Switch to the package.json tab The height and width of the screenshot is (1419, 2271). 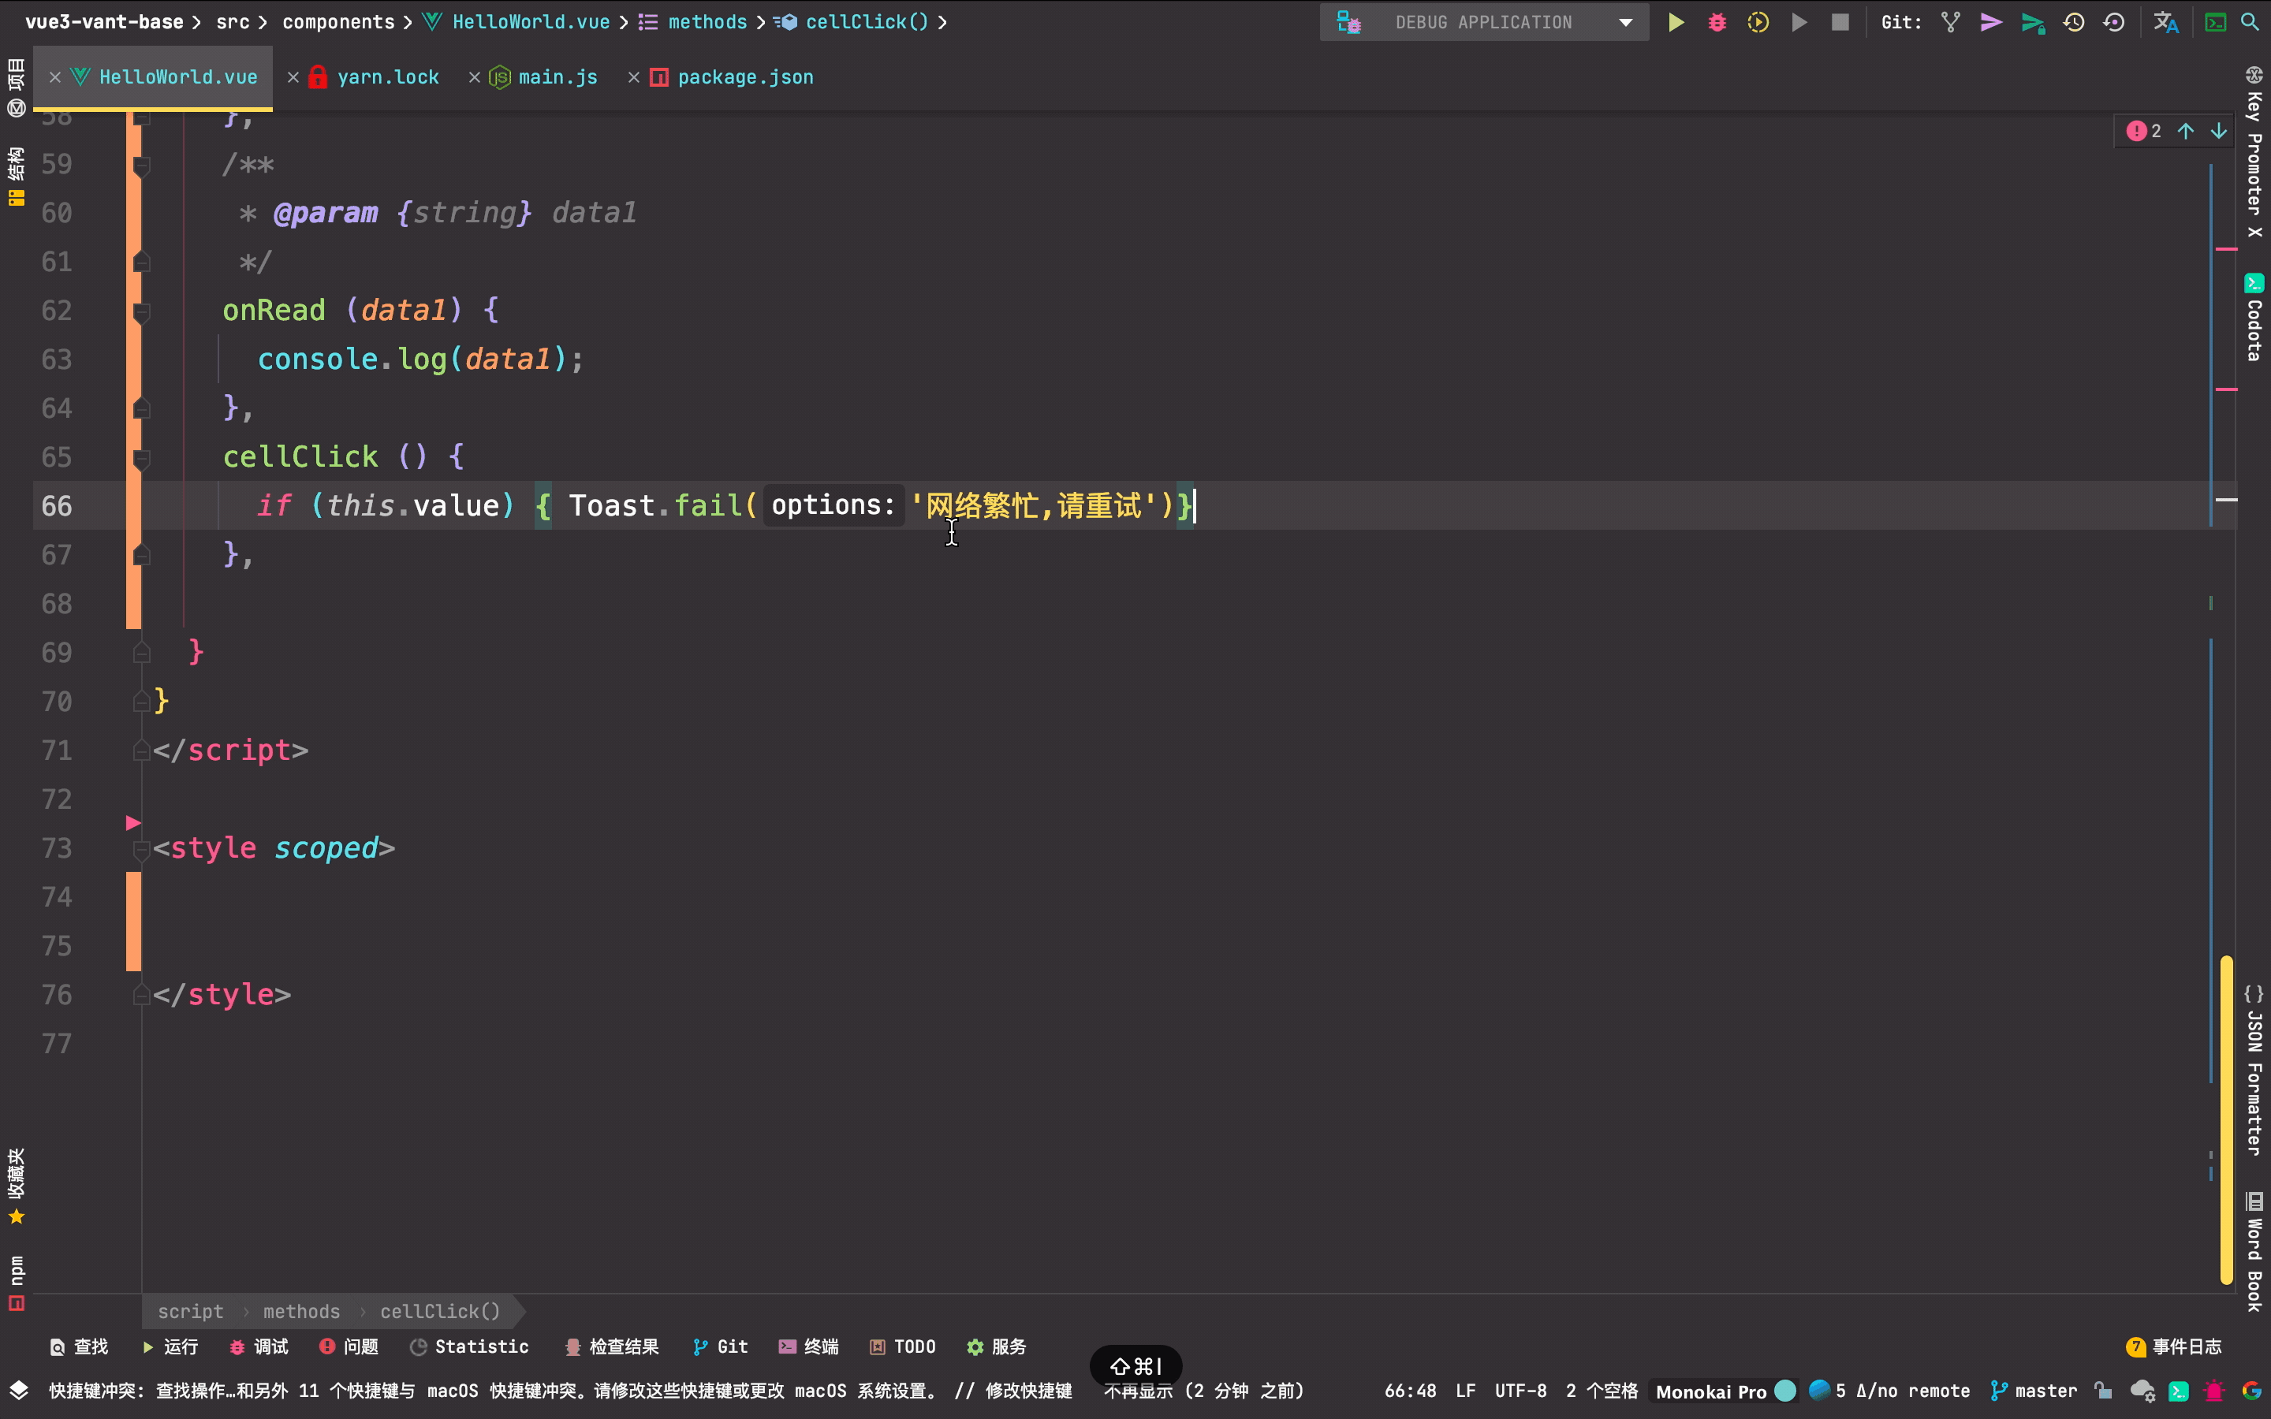pyautogui.click(x=744, y=77)
